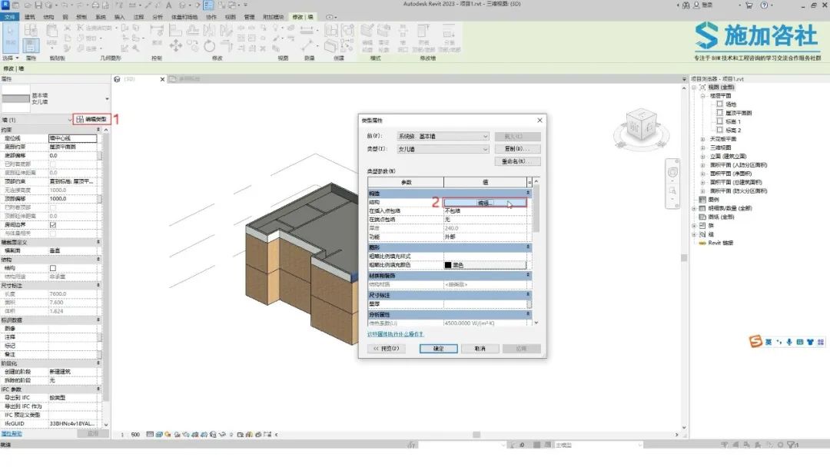This screenshot has height=467, width=830.
Task: Open the File menu tab
Action: (9, 17)
